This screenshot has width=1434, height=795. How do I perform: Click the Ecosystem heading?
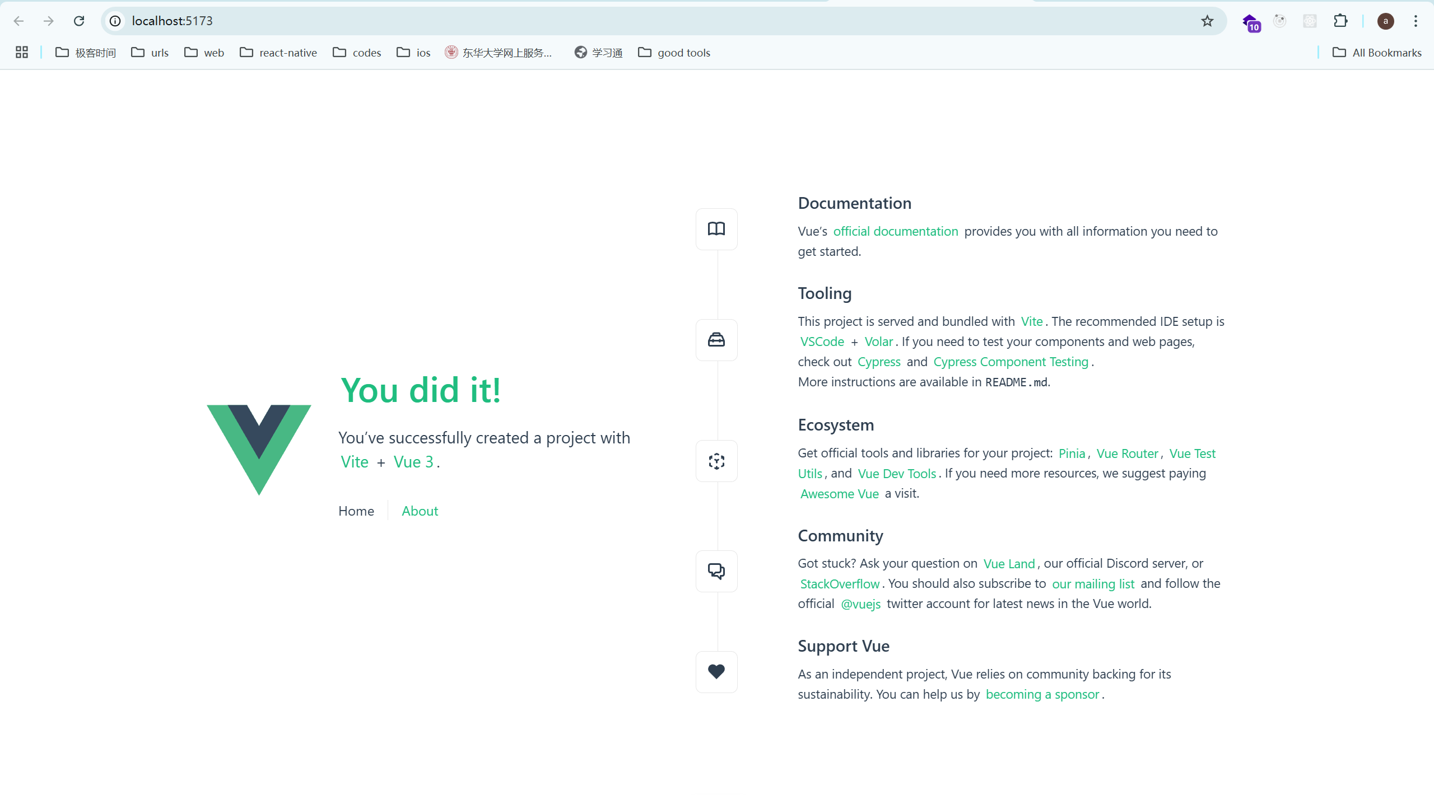(836, 425)
